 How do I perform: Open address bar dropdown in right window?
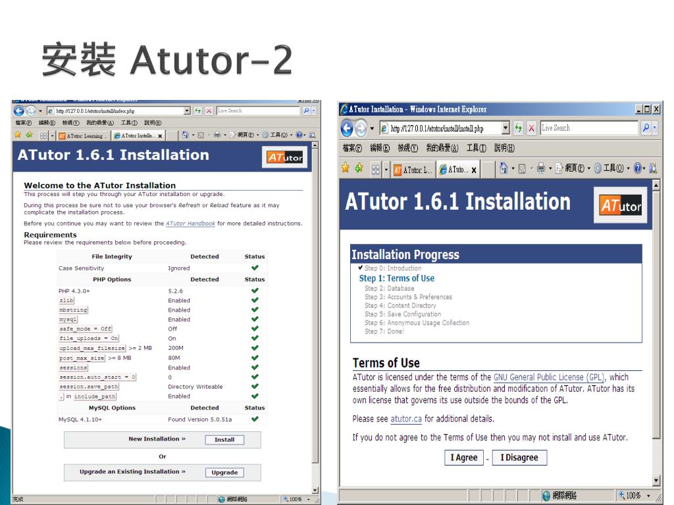coord(505,128)
